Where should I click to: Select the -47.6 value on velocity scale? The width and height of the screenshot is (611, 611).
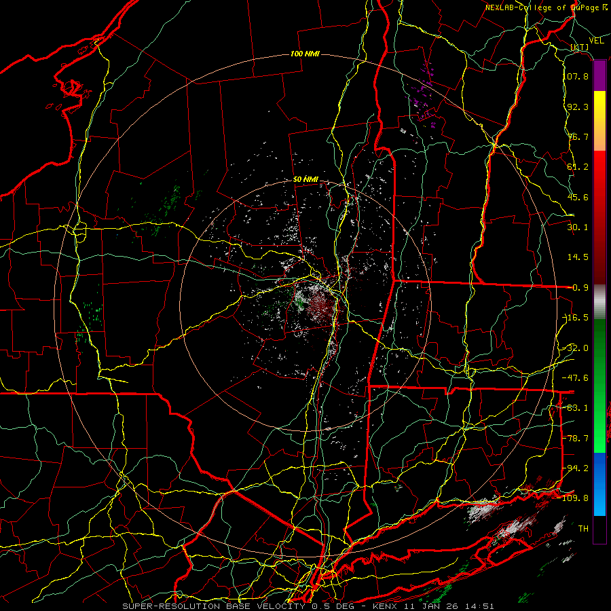[x=575, y=378]
